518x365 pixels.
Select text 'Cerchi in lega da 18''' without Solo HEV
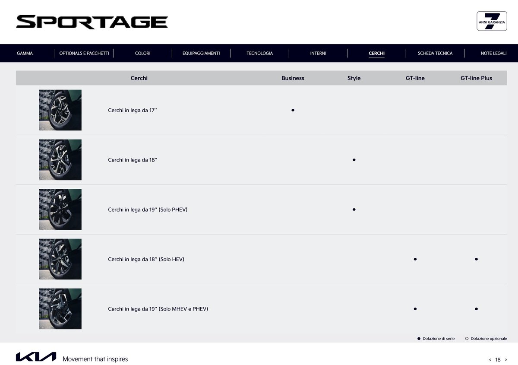[x=133, y=160]
